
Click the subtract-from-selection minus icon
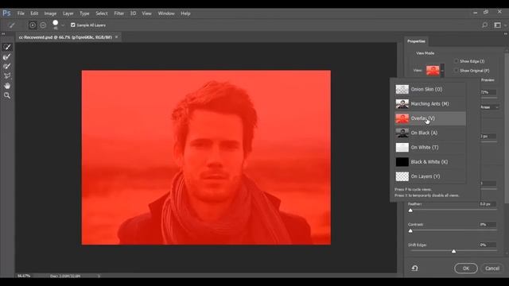[43, 25]
